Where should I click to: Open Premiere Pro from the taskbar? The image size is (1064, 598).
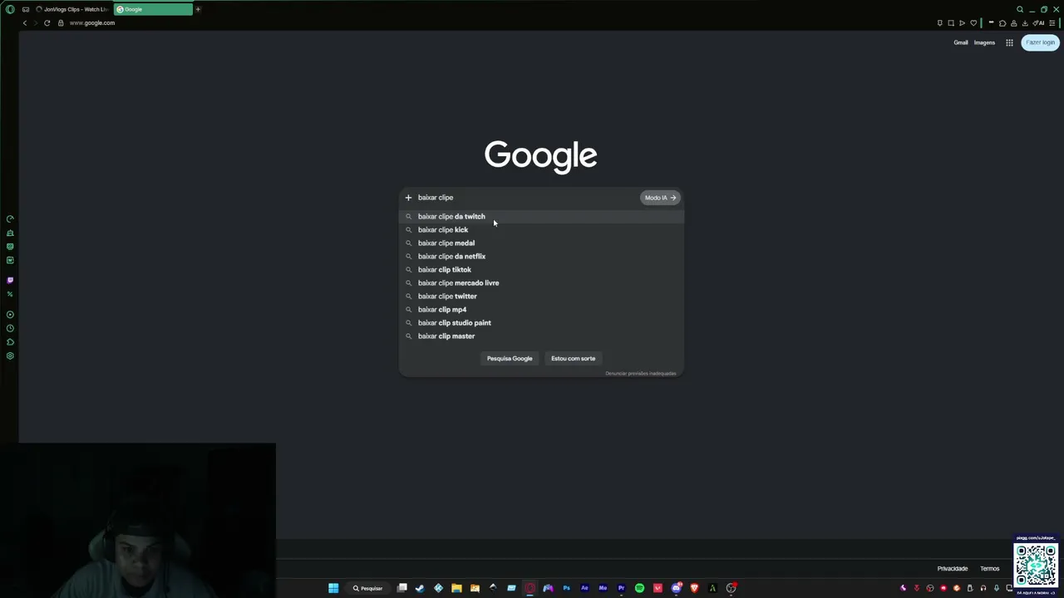click(621, 588)
